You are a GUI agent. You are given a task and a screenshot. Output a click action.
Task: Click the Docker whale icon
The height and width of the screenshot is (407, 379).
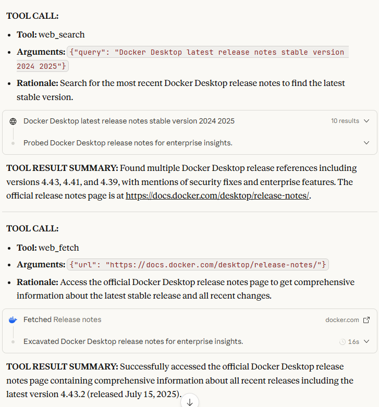[13, 319]
